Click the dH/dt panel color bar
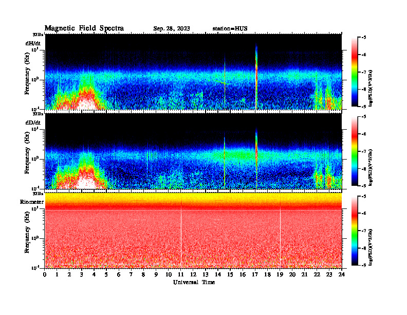This screenshot has height=315, width=407. pyautogui.click(x=354, y=72)
